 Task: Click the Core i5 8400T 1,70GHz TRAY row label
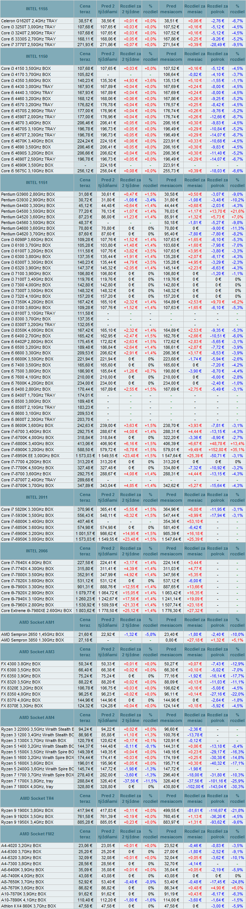pos(28,395)
